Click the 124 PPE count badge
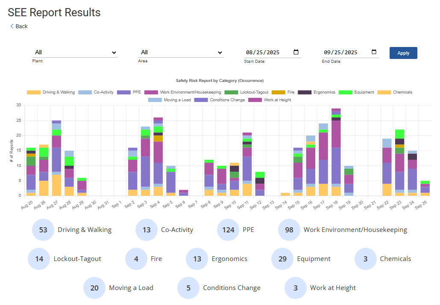The image size is (440, 305). tap(228, 230)
